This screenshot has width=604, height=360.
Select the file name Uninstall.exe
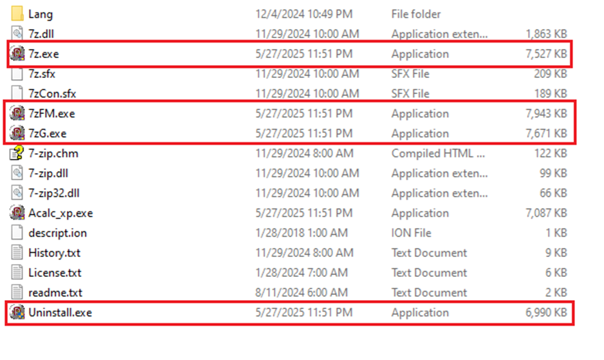coord(60,312)
